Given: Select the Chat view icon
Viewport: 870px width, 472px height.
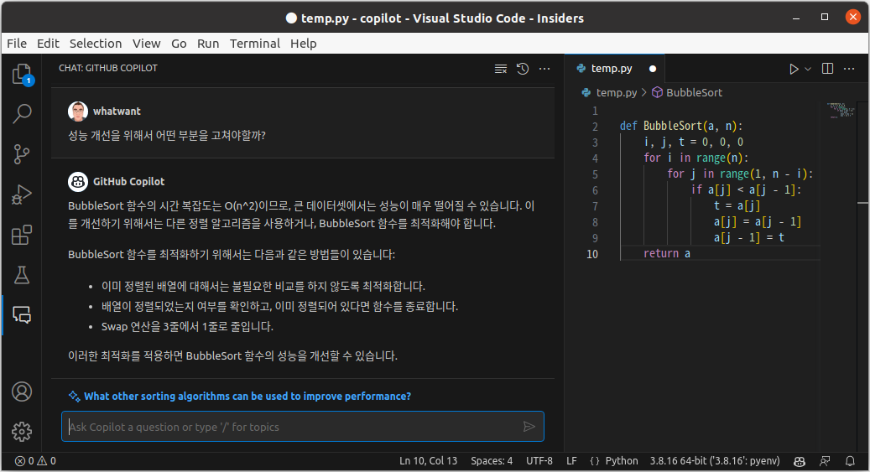Looking at the screenshot, I should (x=22, y=314).
